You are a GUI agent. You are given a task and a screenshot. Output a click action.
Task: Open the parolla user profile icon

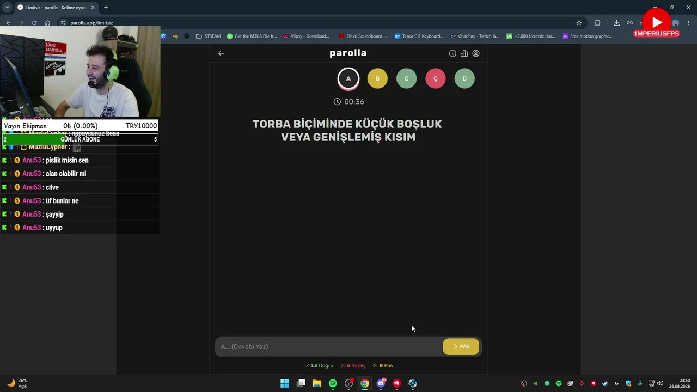point(476,53)
